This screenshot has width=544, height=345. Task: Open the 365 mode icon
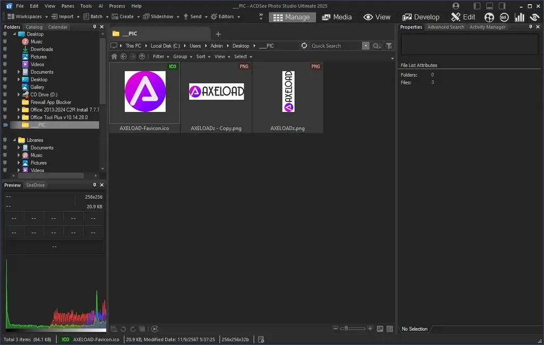[x=504, y=18]
